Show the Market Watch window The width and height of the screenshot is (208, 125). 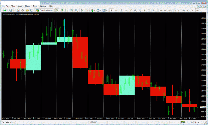(18, 10)
